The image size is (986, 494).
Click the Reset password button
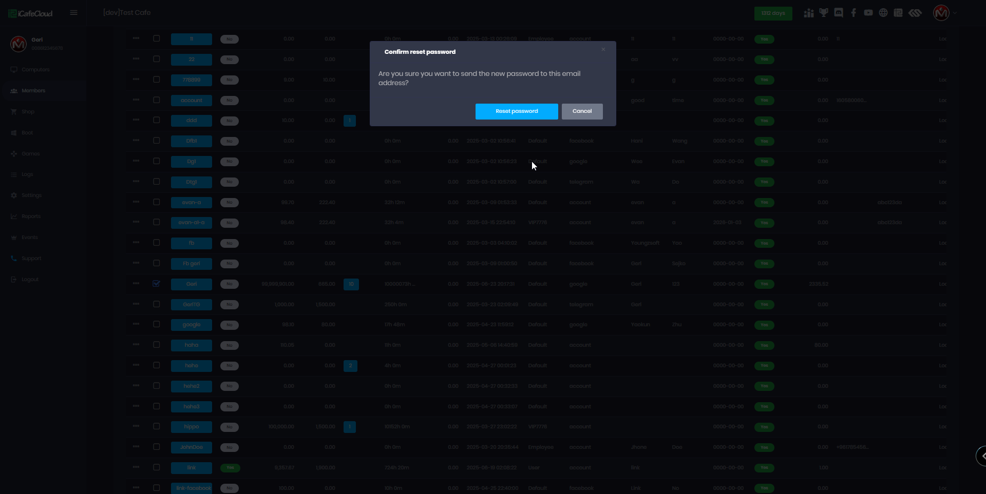point(516,111)
